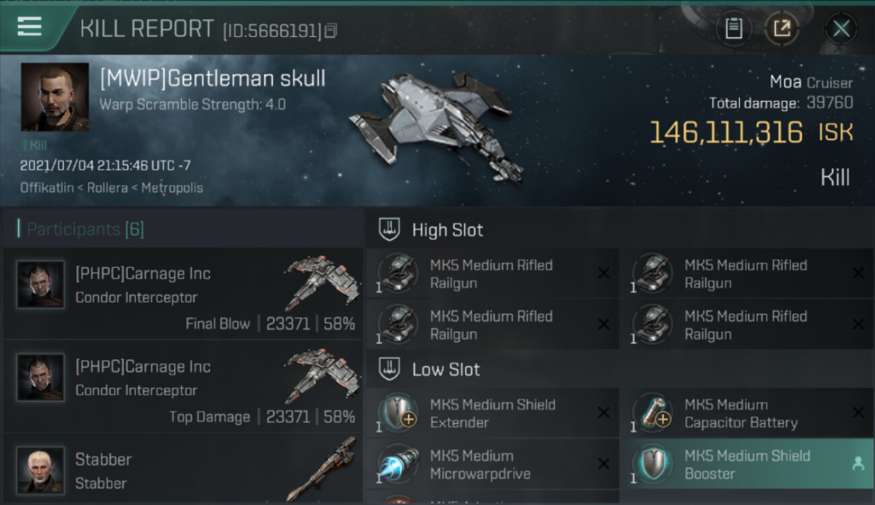875x505 pixels.
Task: Open MK5 Medium Microwarpdrive module icon
Action: (397, 465)
